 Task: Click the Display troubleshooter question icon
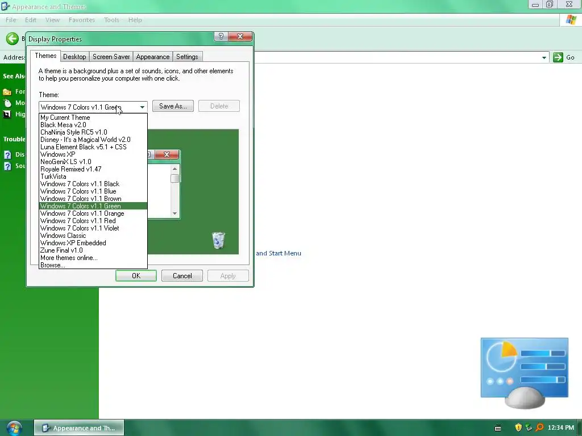point(7,154)
